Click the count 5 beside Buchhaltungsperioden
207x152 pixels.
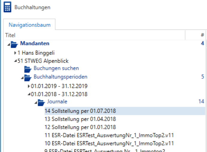point(203,77)
